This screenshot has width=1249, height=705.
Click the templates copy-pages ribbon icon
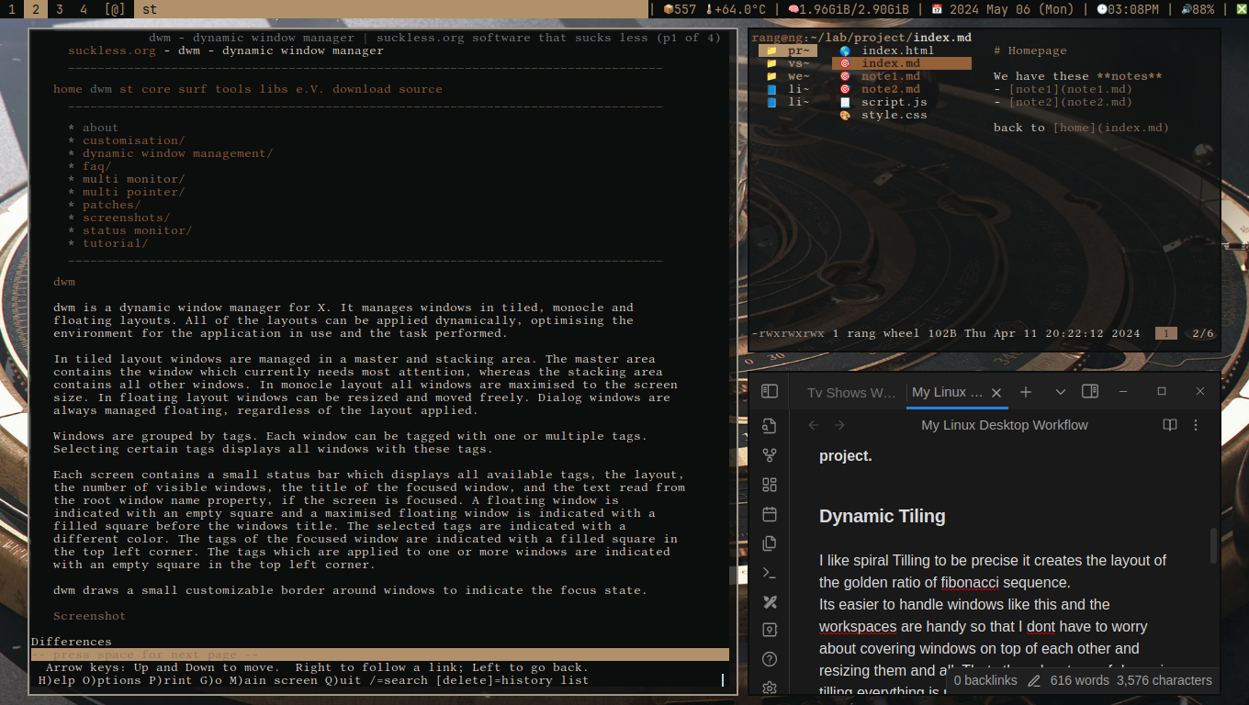[x=770, y=543]
